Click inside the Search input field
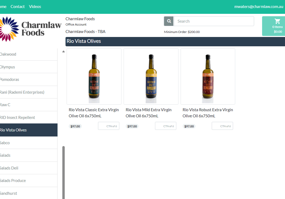285x199 pixels. coord(214,21)
